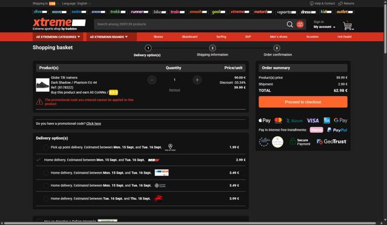Viewport: 387px width, 225px height.
Task: Open the motard store logo link
Action: (263, 11)
